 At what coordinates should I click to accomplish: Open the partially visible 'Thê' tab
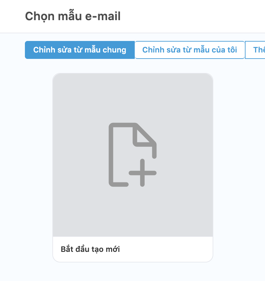tap(255, 50)
